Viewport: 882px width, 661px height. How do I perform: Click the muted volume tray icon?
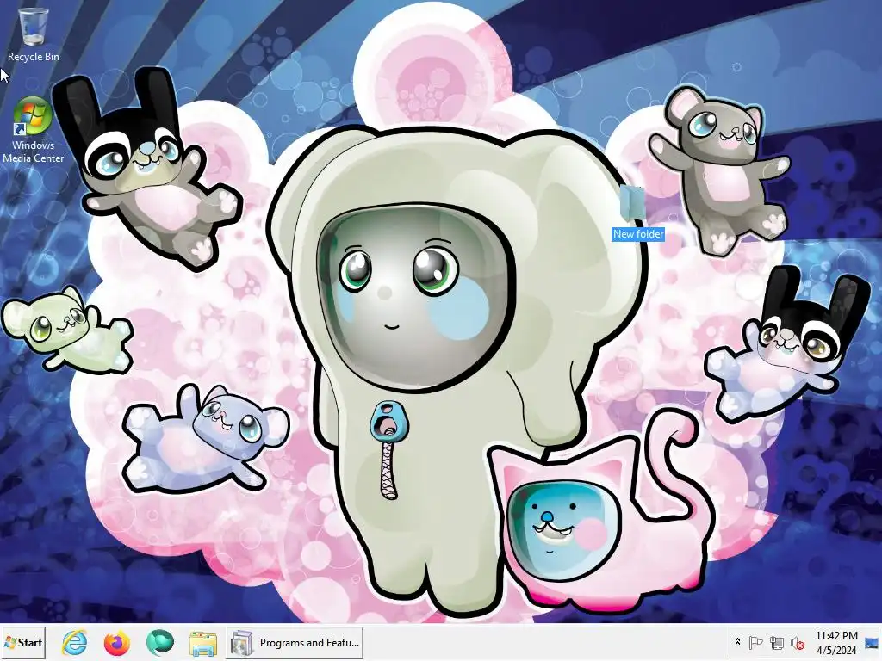click(x=797, y=642)
